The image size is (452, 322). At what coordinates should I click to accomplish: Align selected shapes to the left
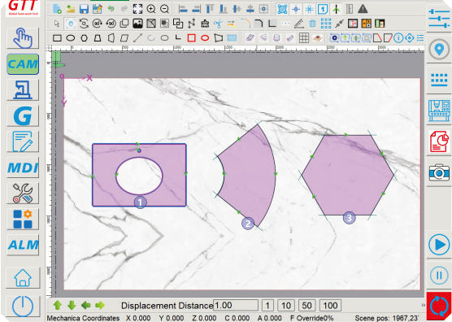point(183,9)
